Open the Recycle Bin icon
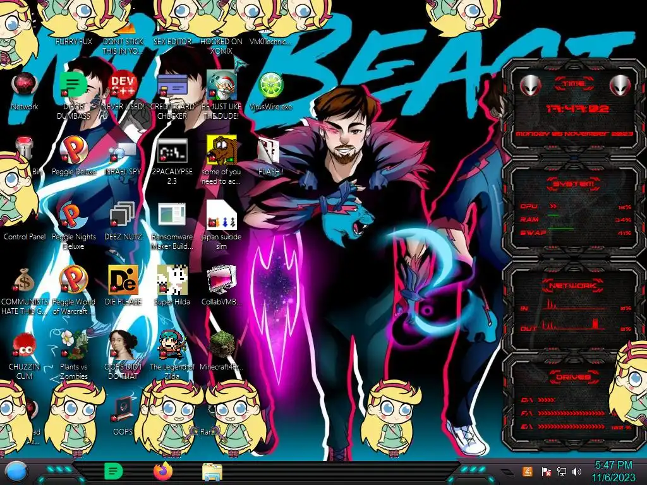Screen dimensions: 647x485 point(25,149)
